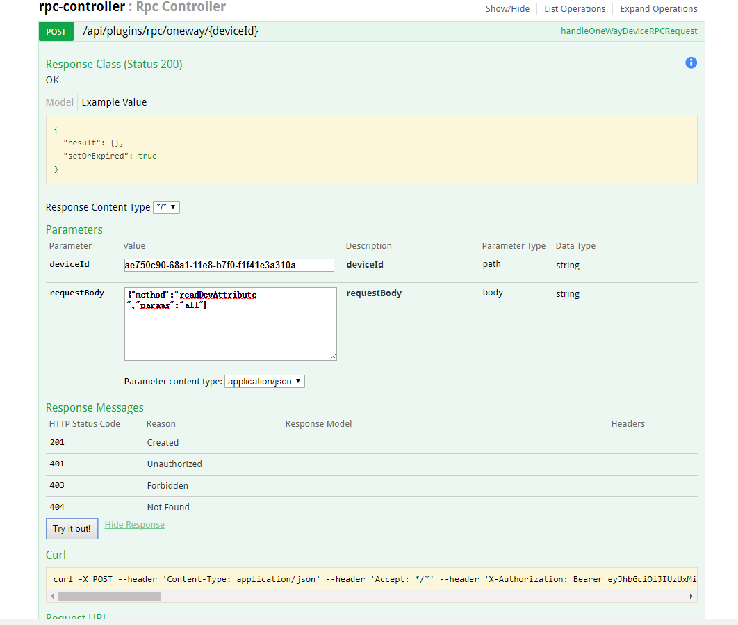The height and width of the screenshot is (625, 738).
Task: Click the blue info icon near Response Class
Action: coord(691,63)
